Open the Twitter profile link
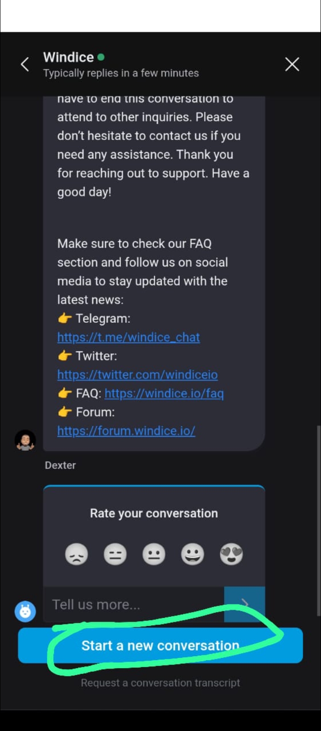Image resolution: width=321 pixels, height=731 pixels. pyautogui.click(x=137, y=375)
